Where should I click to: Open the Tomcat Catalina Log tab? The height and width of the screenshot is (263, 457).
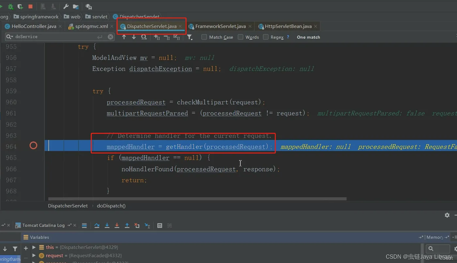click(43, 225)
